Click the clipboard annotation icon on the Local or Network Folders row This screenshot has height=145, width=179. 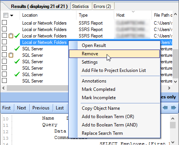11,36
